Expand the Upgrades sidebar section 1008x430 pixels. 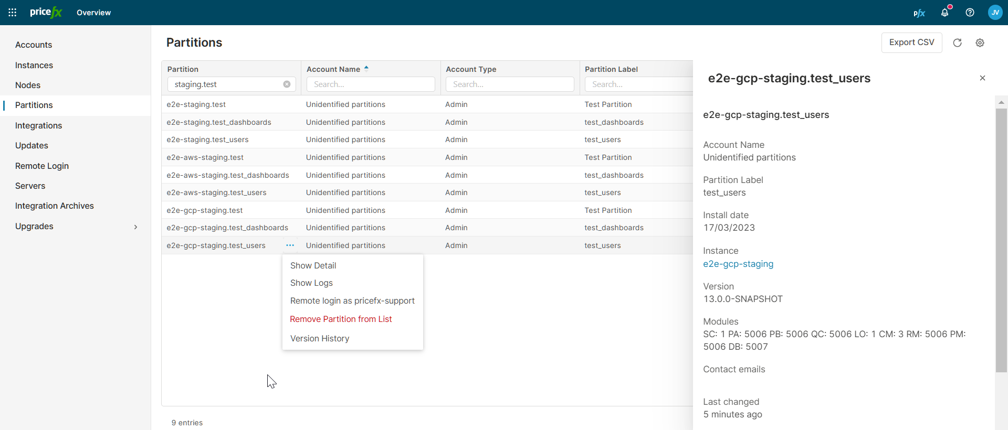click(x=135, y=227)
